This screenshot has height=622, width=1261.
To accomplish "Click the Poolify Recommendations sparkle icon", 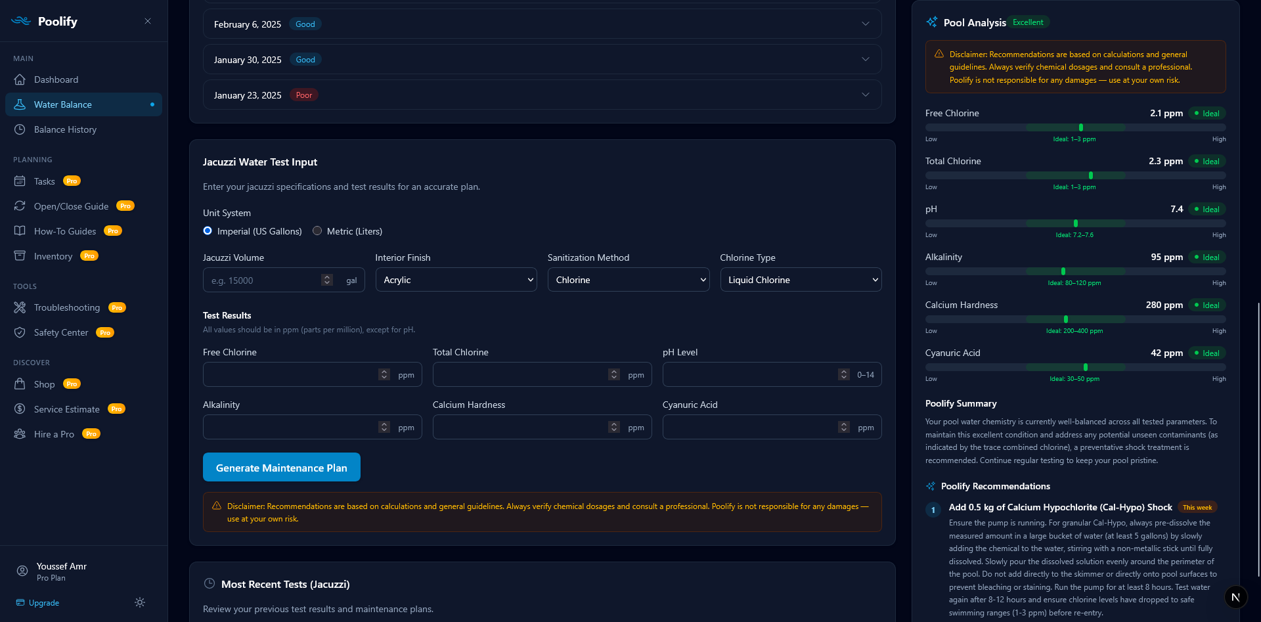I will pos(931,486).
